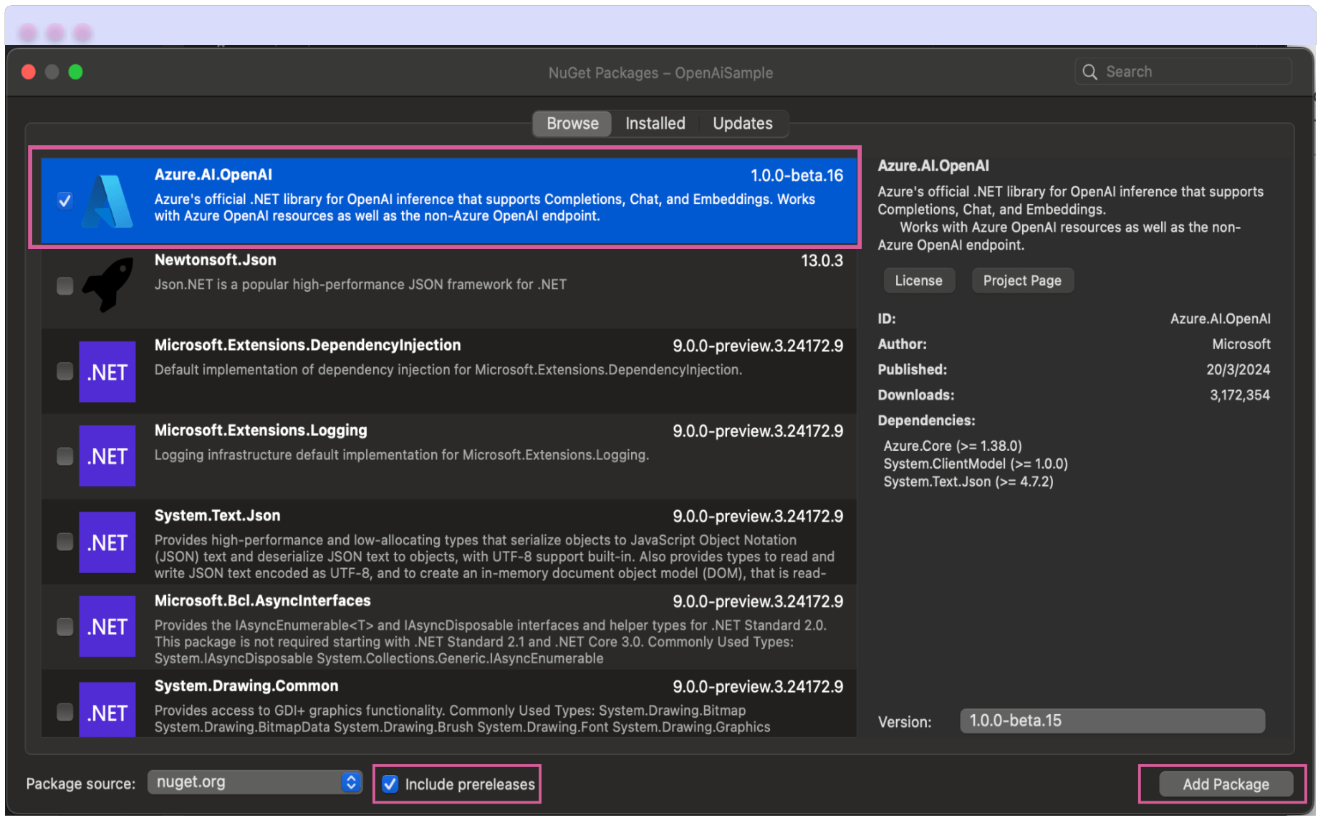The width and height of the screenshot is (1318, 820).
Task: Click the Newtonsoft.Json rocket icon
Action: pyautogui.click(x=107, y=285)
